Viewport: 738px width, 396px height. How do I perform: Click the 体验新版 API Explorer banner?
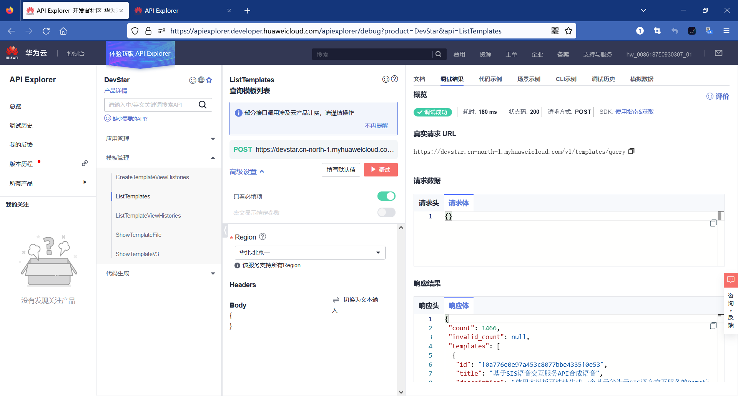pyautogui.click(x=140, y=54)
